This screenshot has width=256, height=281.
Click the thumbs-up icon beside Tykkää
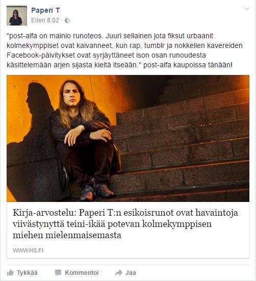tap(10, 273)
